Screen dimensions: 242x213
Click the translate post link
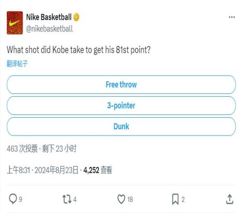pyautogui.click(x=17, y=63)
